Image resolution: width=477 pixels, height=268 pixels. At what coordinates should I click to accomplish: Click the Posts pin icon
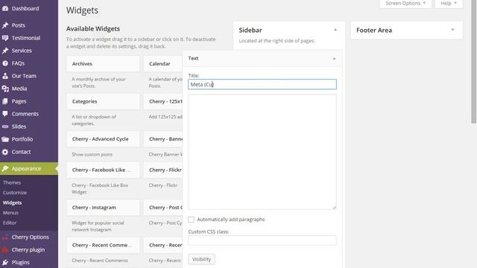[5, 25]
